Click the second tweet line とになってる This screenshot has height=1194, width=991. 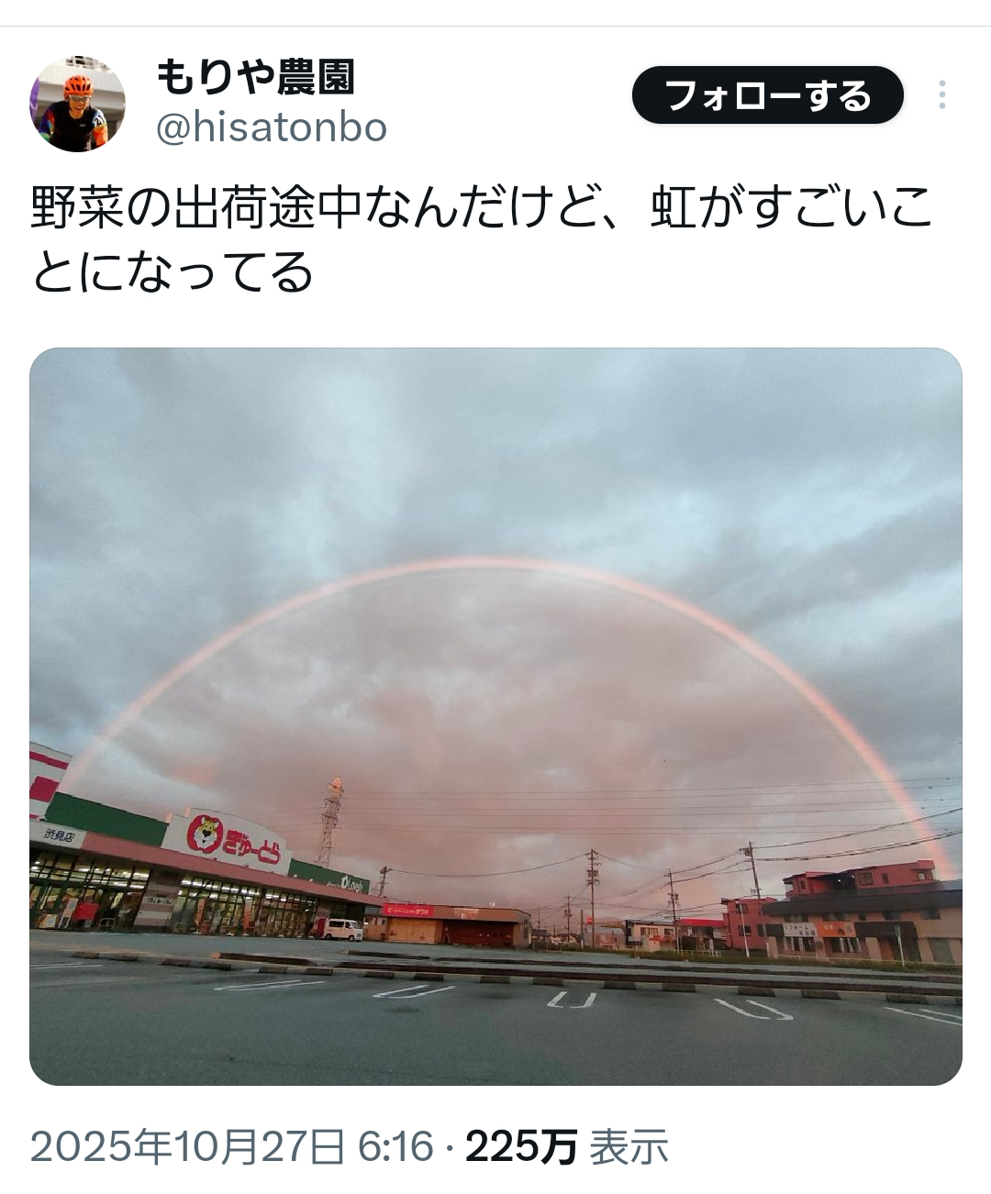click(173, 272)
